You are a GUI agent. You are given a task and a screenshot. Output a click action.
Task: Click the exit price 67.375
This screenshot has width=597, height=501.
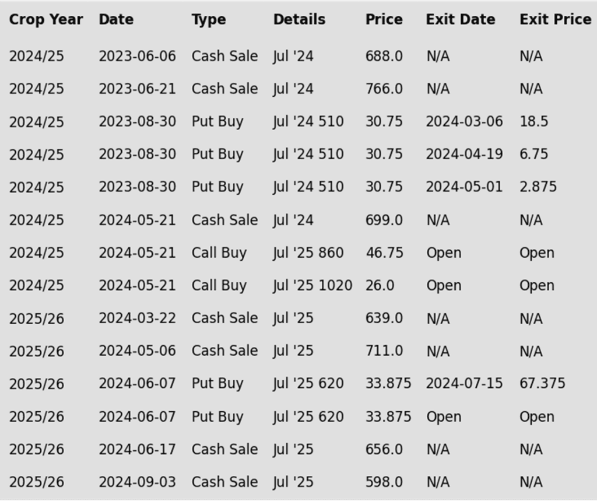pyautogui.click(x=542, y=384)
